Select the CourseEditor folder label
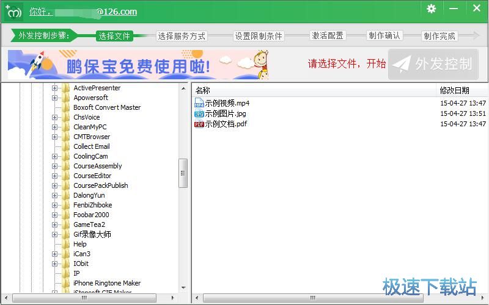Image resolution: width=489 pixels, height=305 pixels. coord(92,176)
